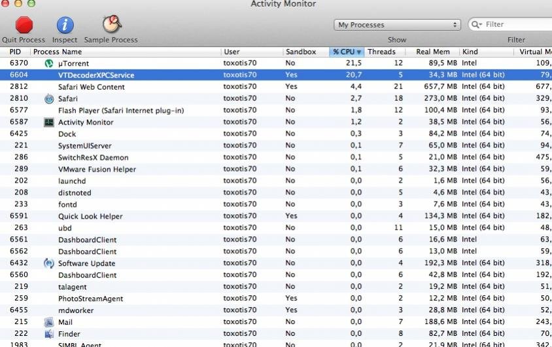Click the Threads column header

tap(381, 52)
